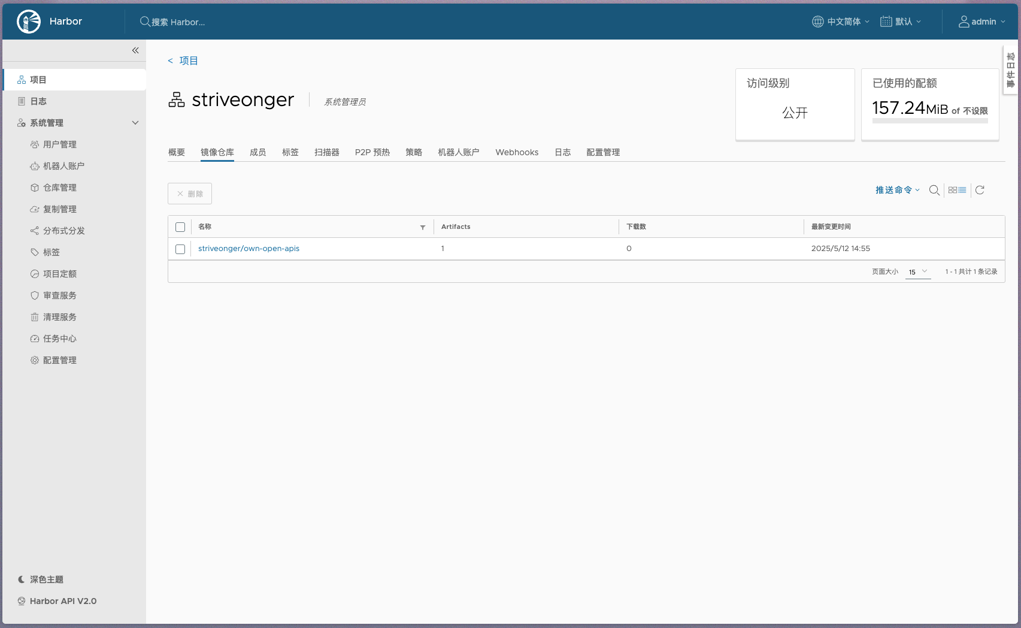Open the 扫描器 tab

point(327,152)
